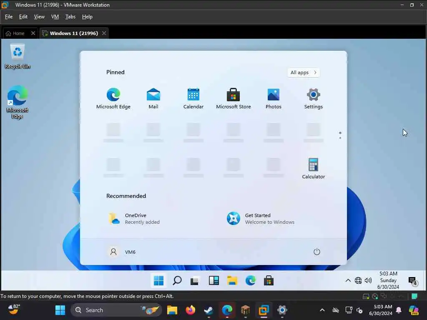Screen dimensions: 427x320
Task: Open the Minecraft block icon on host taskbar
Action: pyautogui.click(x=245, y=310)
